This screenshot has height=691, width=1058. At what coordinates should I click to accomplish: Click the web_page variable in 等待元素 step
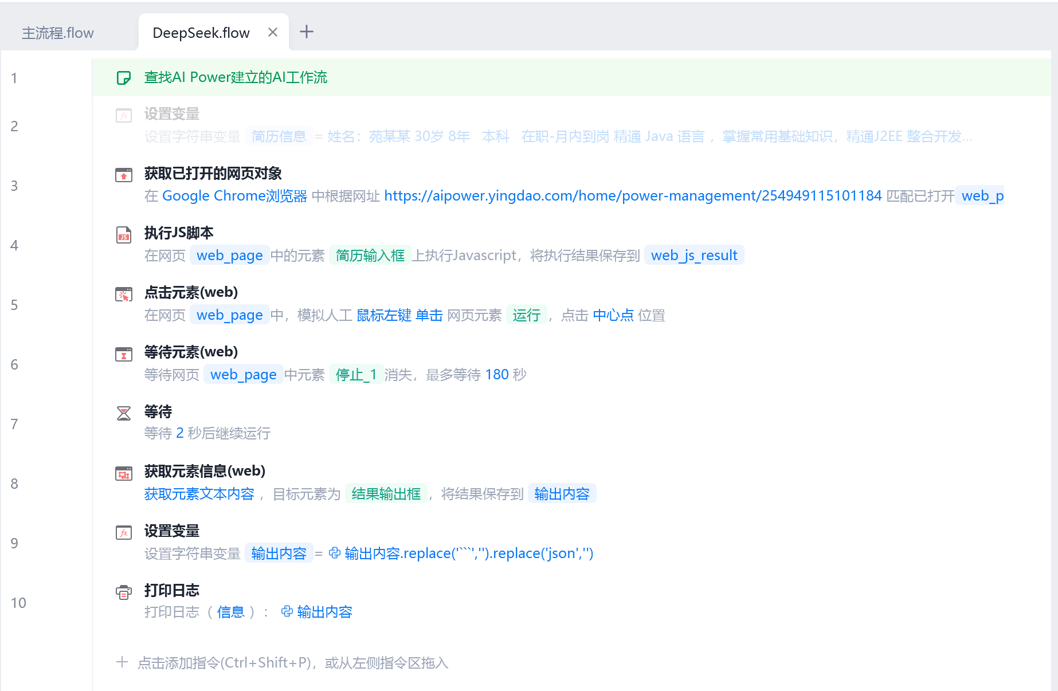244,375
